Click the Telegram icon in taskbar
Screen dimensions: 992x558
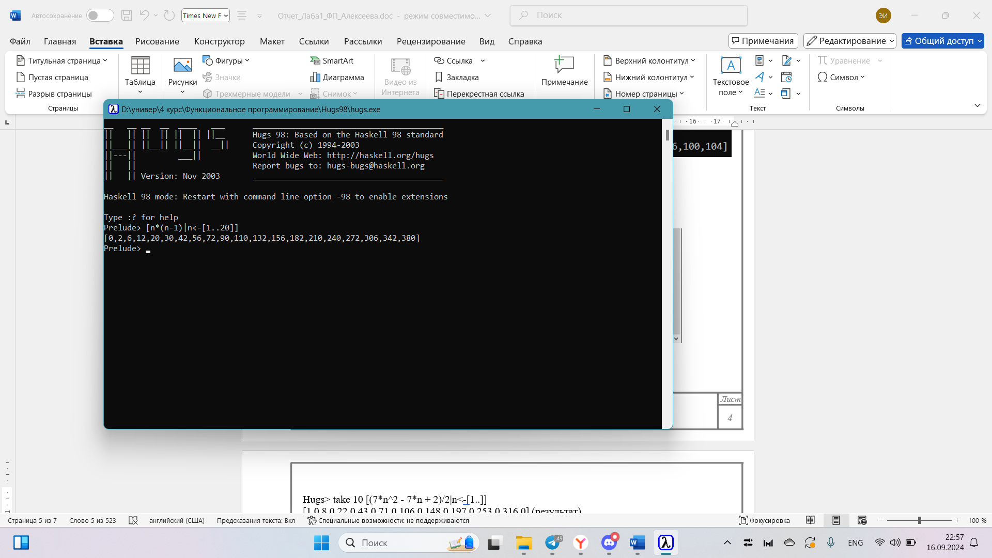(x=552, y=542)
